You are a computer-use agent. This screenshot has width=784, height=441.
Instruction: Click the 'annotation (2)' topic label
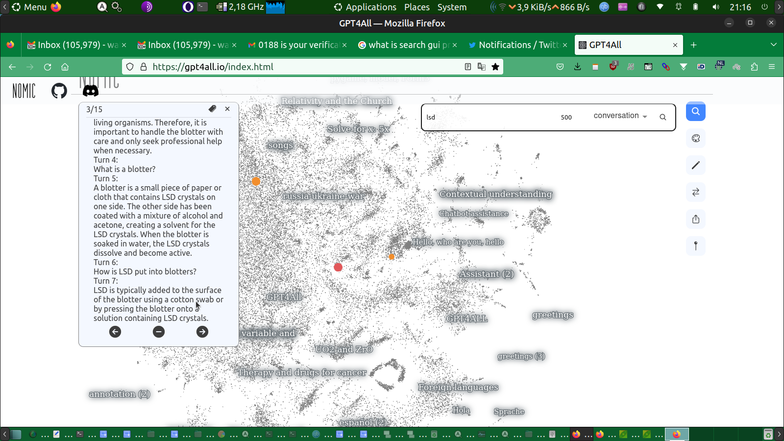120,394
